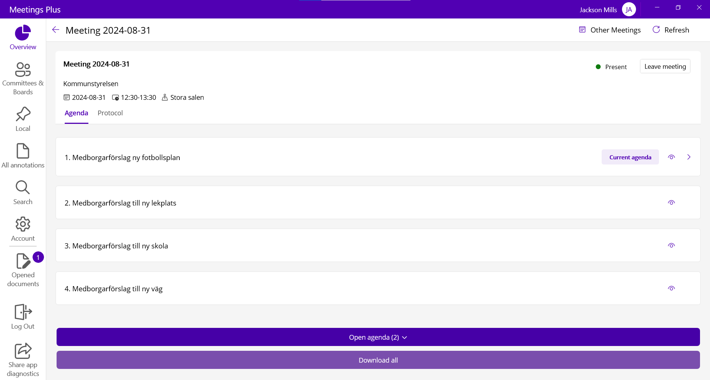The height and width of the screenshot is (380, 710).
Task: Open Committees & Boards in sidebar
Action: tap(23, 78)
